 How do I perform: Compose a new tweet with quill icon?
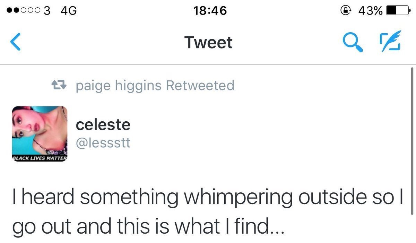390,43
